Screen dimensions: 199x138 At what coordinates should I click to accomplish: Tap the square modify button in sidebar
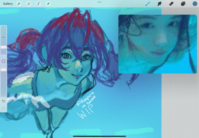pyautogui.click(x=4, y=61)
